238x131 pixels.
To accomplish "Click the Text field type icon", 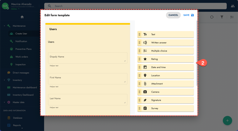I will coord(145,34).
